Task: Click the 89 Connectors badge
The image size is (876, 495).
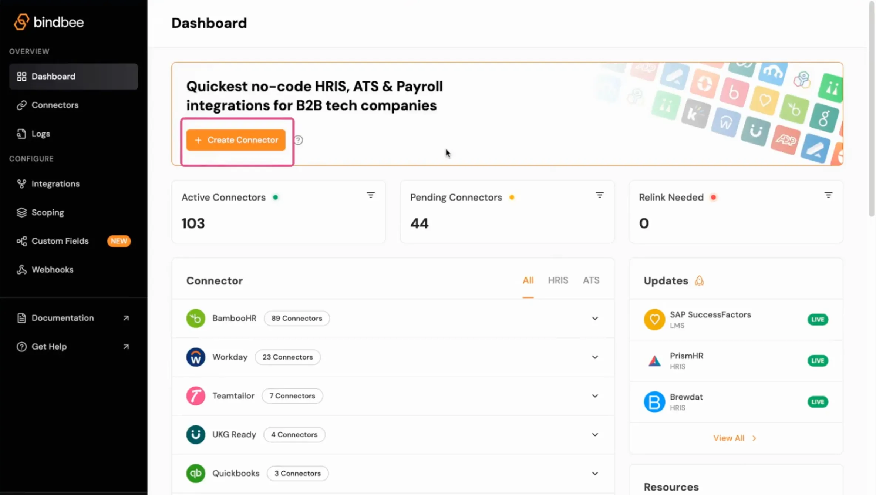Action: pyautogui.click(x=297, y=318)
